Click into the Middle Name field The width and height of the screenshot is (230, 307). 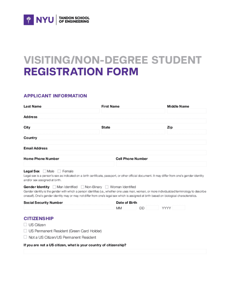(187, 111)
